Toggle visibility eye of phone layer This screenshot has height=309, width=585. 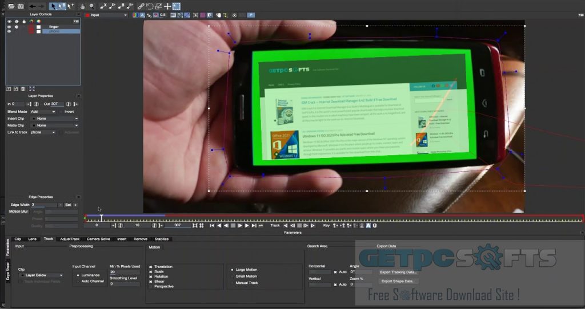pyautogui.click(x=9, y=31)
